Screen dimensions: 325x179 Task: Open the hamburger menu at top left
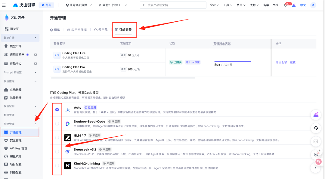pos(4,5)
